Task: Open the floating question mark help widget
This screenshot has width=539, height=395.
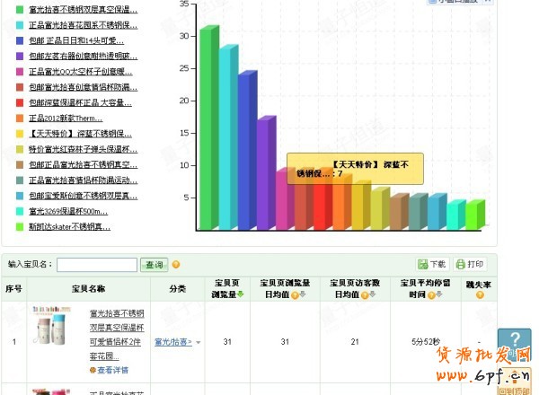Action: pos(514,345)
